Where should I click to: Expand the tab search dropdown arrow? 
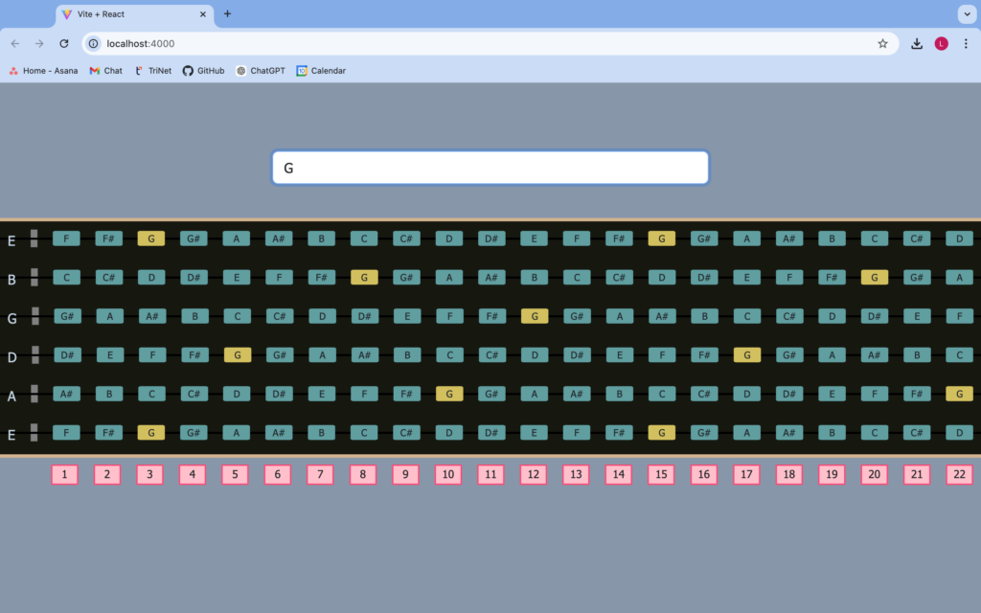coord(965,14)
